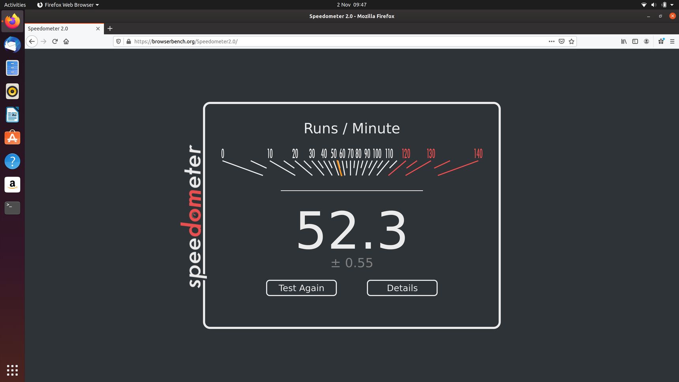This screenshot has width=679, height=382.
Task: Click the Runs / Minute heading
Action: (x=352, y=128)
